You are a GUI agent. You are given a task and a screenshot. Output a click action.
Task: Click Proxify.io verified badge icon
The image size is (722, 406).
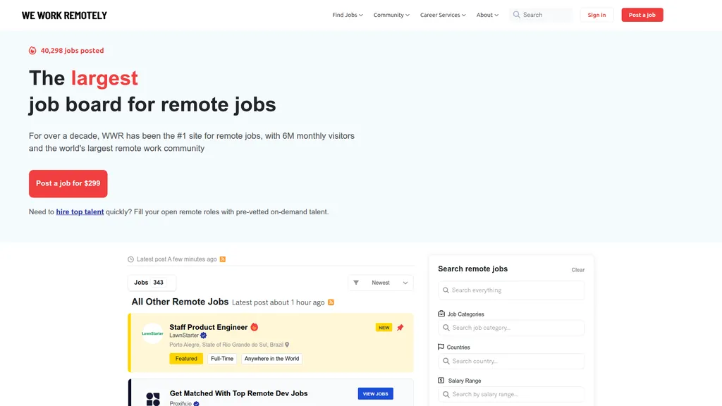196,404
